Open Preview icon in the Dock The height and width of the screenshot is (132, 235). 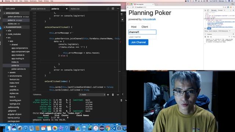31,128
